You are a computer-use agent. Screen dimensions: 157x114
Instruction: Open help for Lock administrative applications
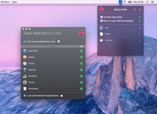[x=62, y=96]
